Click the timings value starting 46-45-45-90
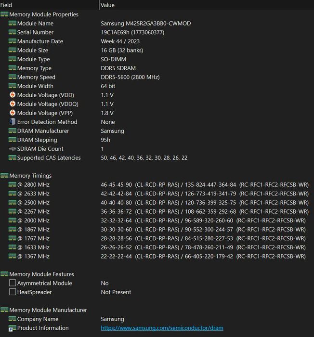The height and width of the screenshot is (337, 314). coord(205,184)
